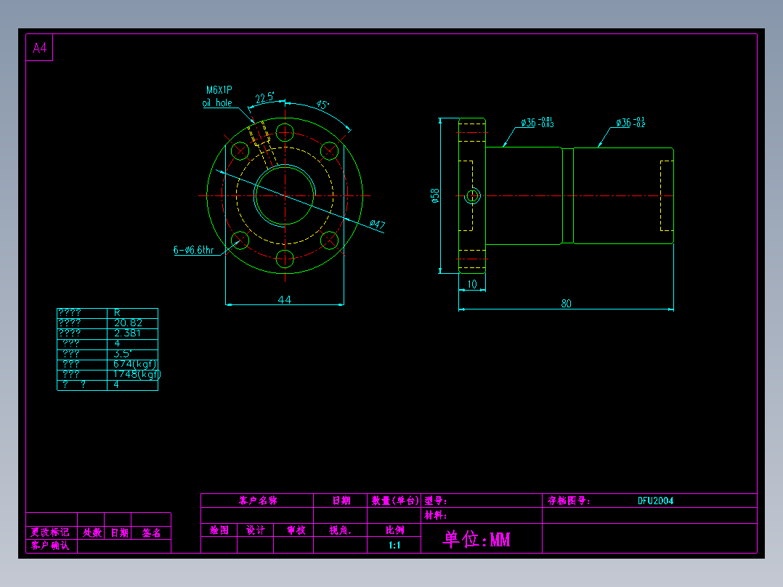Click the 存档图号: field label

[x=569, y=501]
